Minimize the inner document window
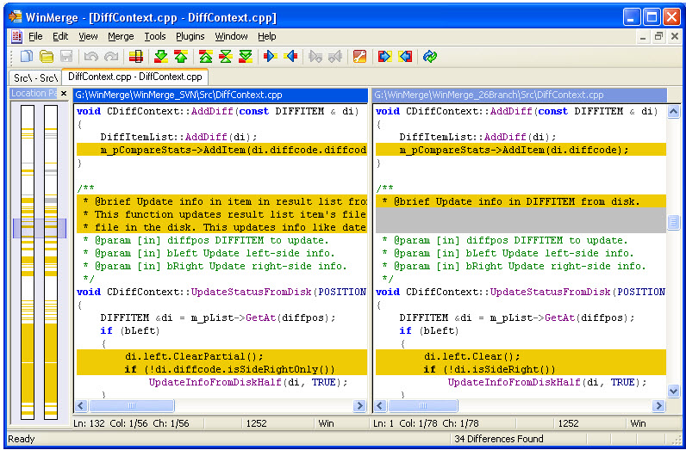Screen dimensions: 686x450 (643, 37)
